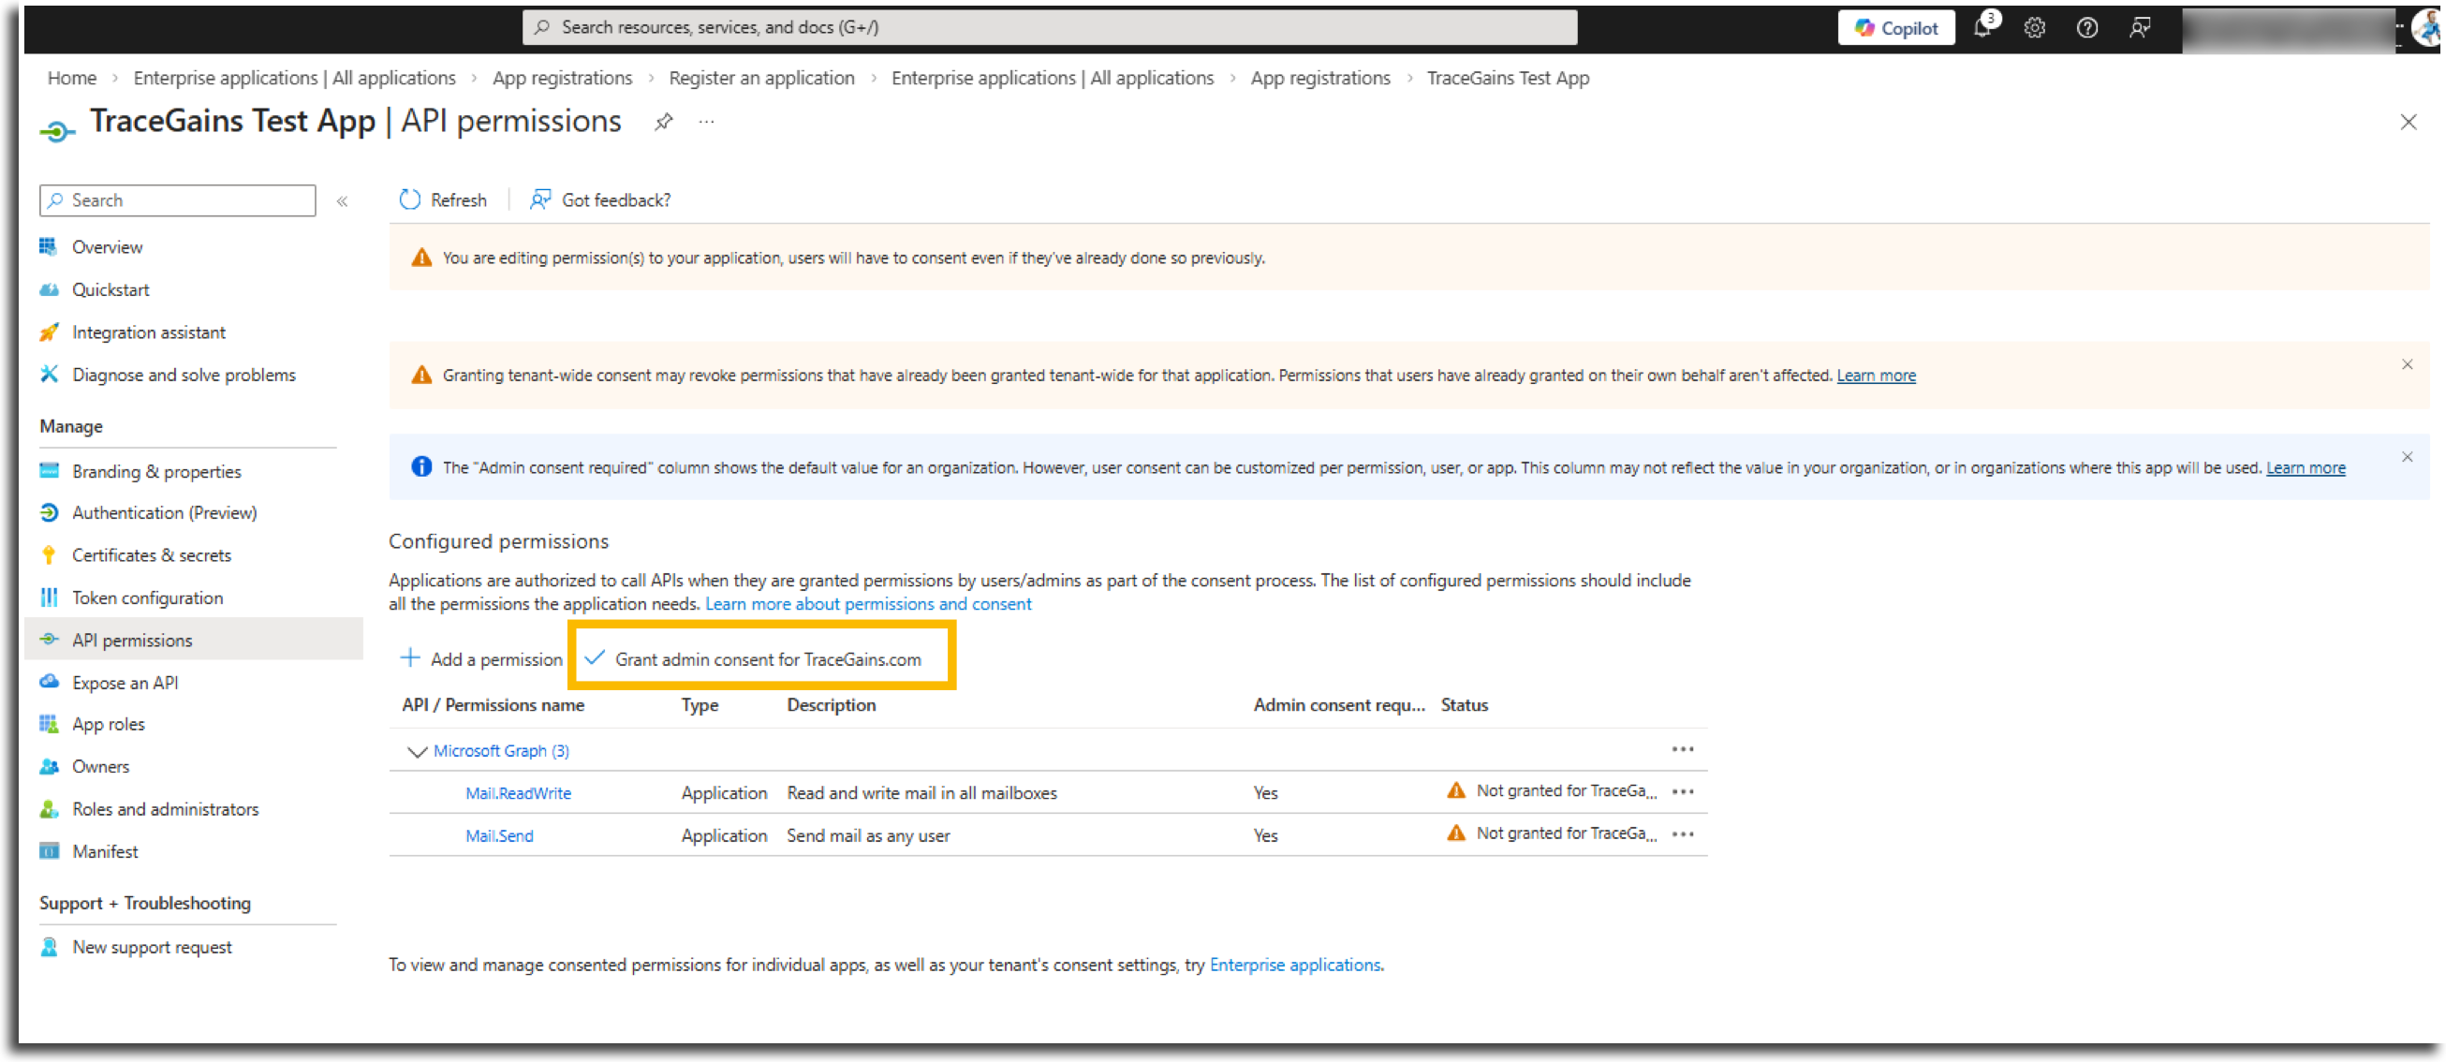Open Expose an API

point(125,683)
